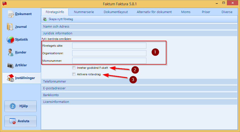Switch to the Diverse tab
This screenshot has height=132, width=240.
[227, 12]
